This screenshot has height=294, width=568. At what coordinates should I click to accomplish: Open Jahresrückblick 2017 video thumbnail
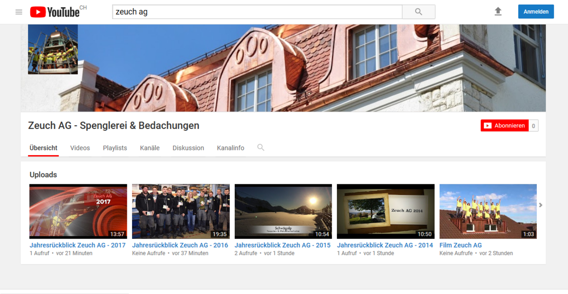(78, 211)
